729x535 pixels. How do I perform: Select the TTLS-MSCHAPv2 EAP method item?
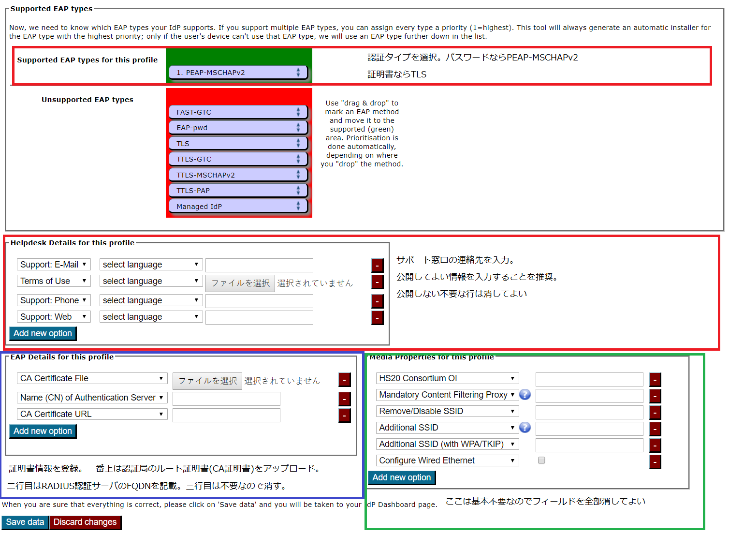[x=238, y=175]
